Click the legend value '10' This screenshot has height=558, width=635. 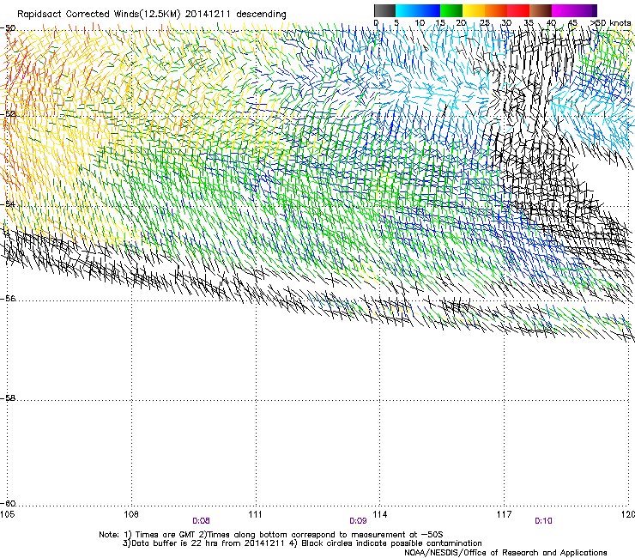420,23
